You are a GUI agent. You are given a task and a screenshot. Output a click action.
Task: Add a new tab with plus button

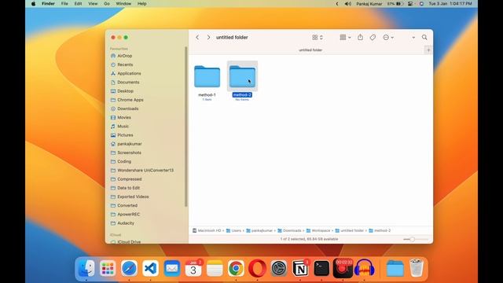pyautogui.click(x=428, y=50)
